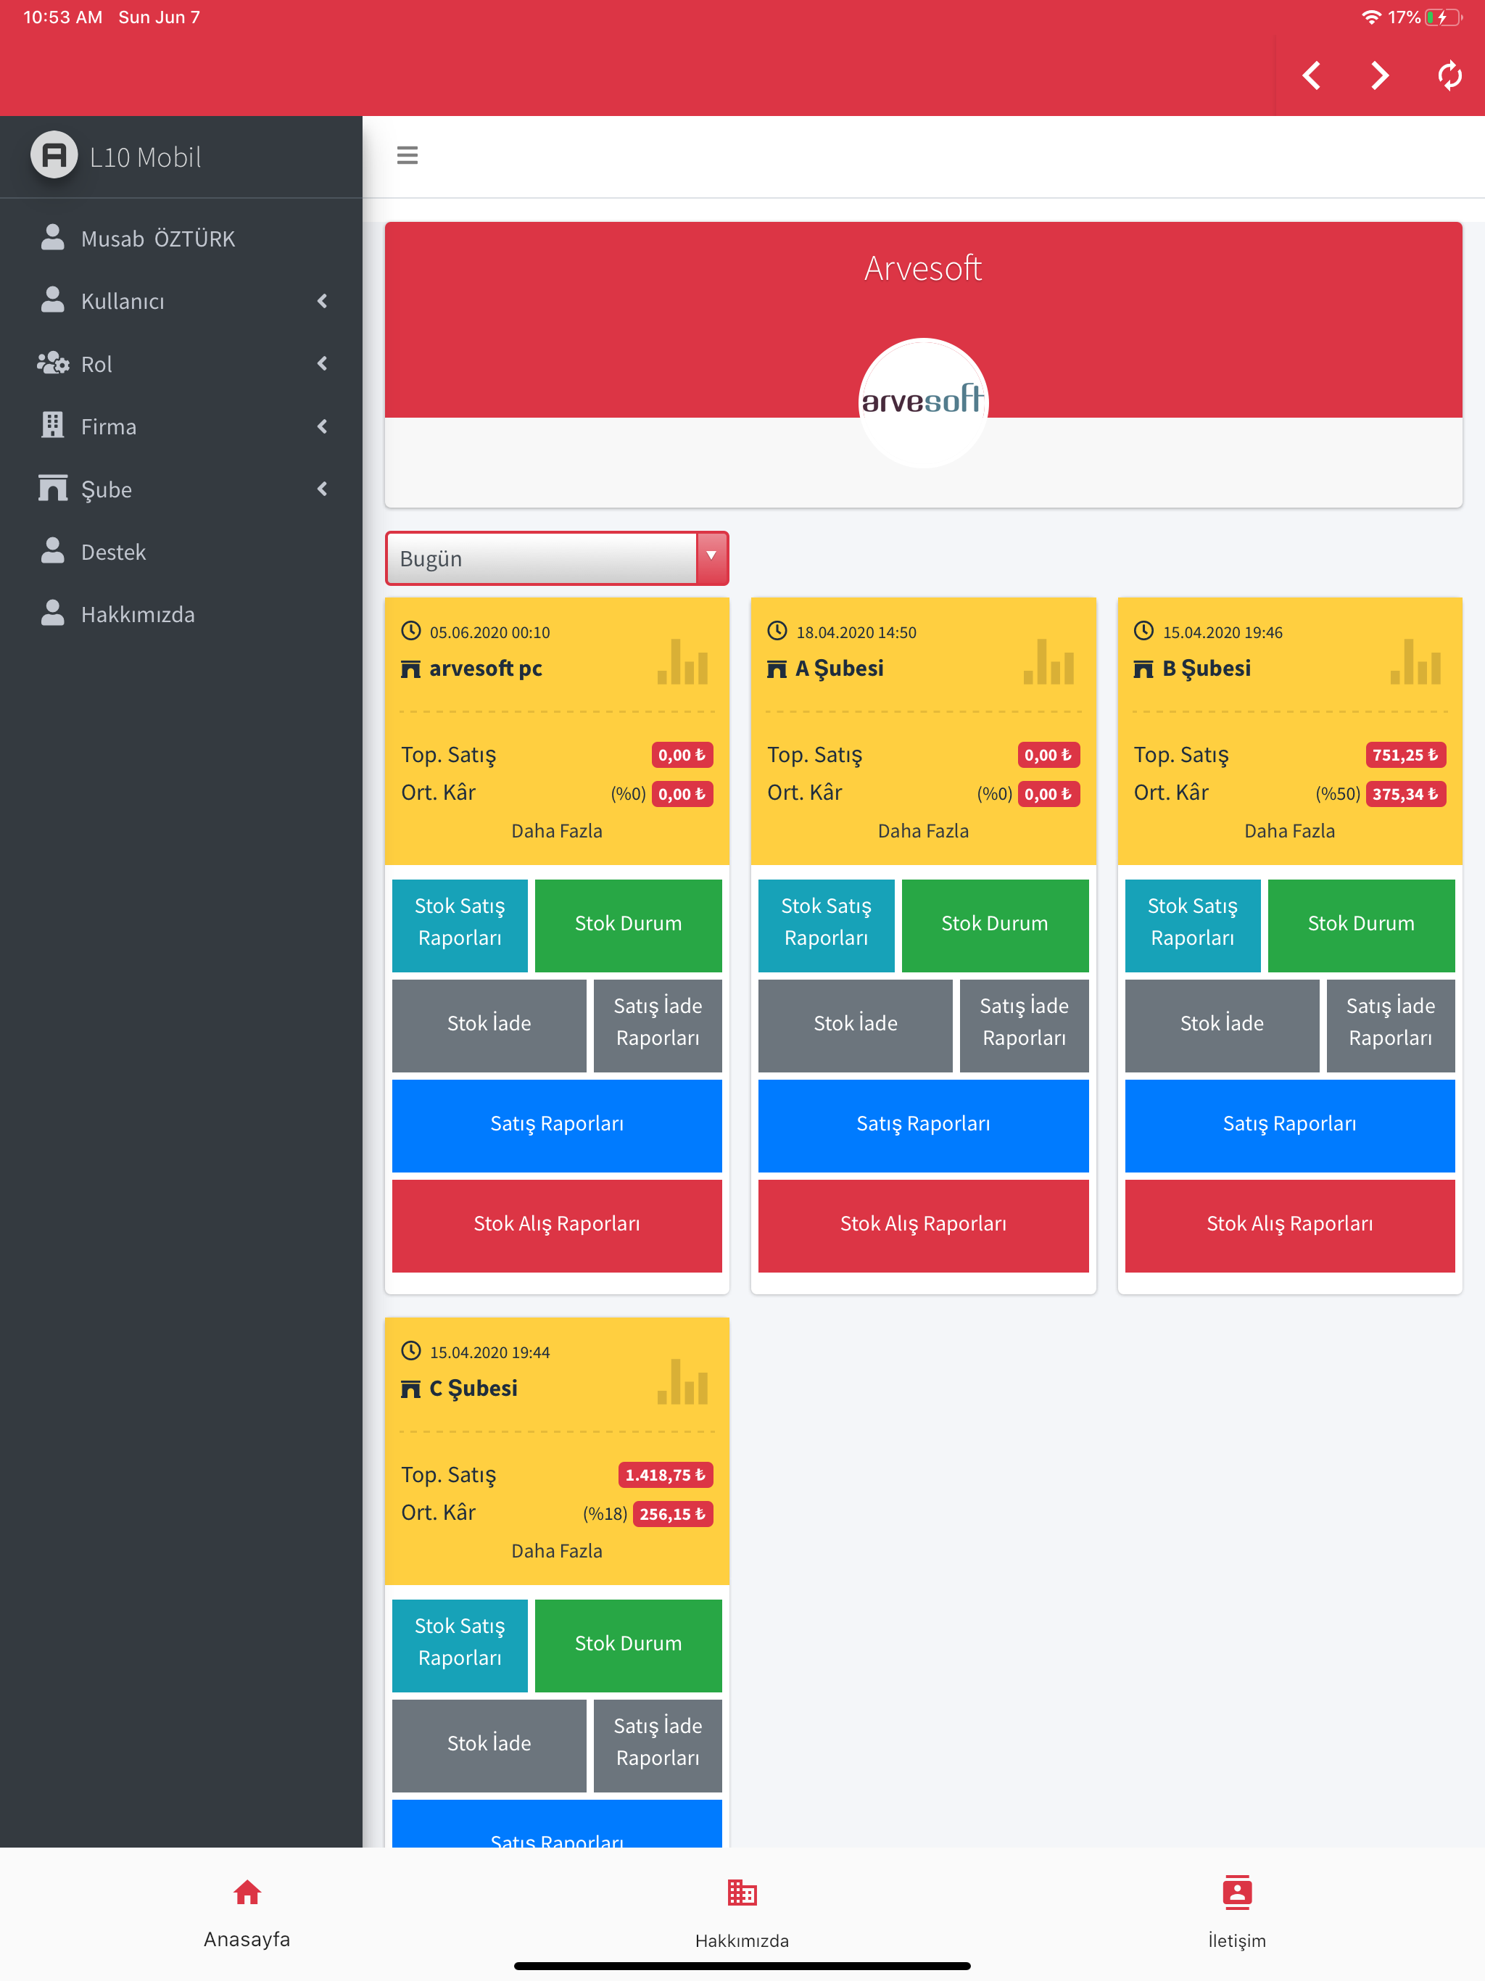Open the Destek sidebar item
The height and width of the screenshot is (1981, 1485).
[x=181, y=552]
